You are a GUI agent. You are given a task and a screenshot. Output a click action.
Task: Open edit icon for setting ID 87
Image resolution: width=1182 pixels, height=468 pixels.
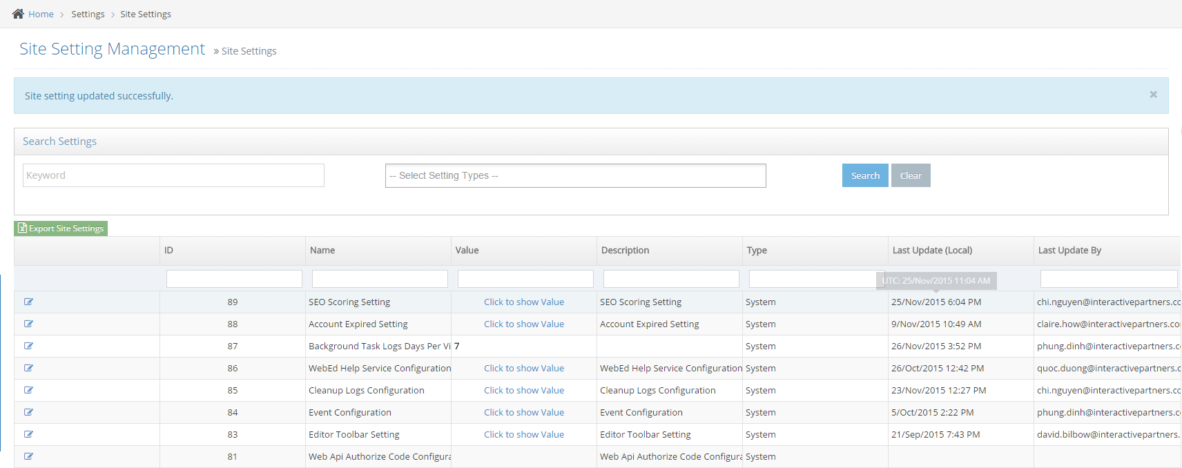(28, 346)
